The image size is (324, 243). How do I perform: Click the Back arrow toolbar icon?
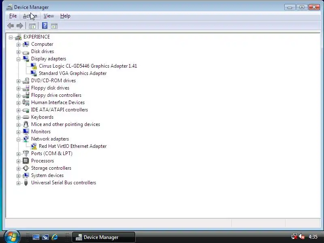(x=11, y=26)
